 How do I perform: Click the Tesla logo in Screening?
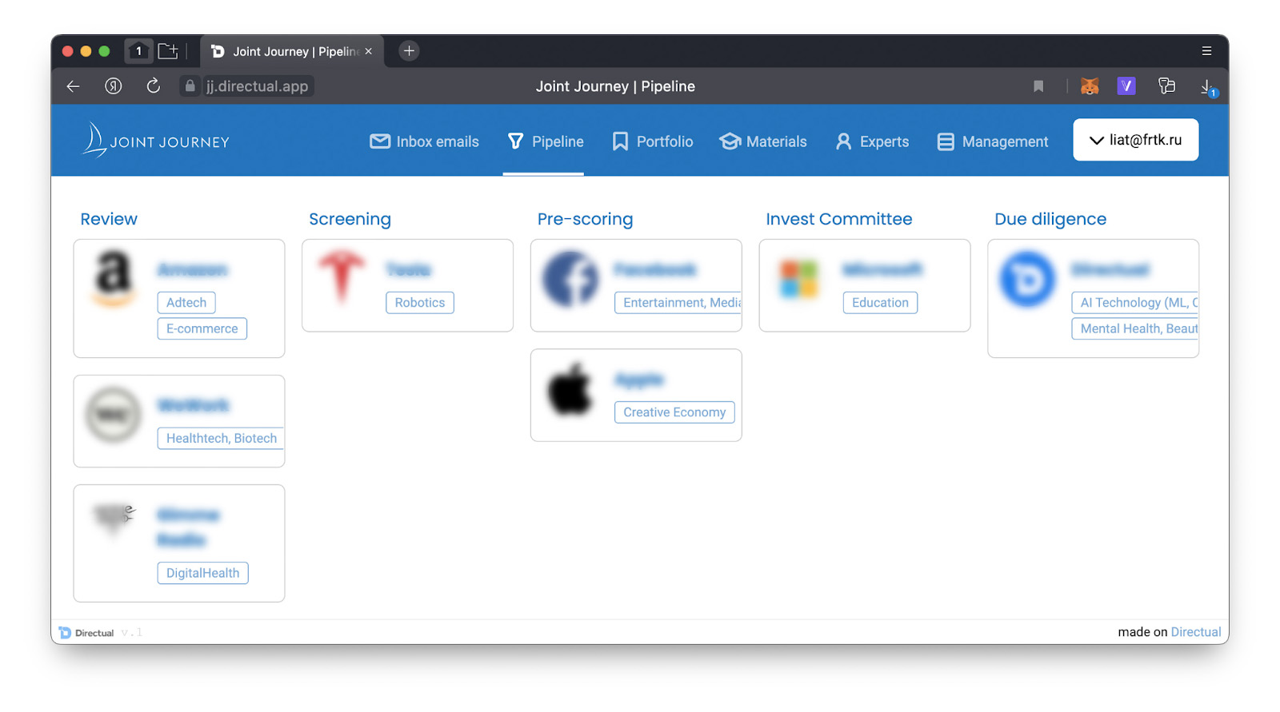(342, 276)
